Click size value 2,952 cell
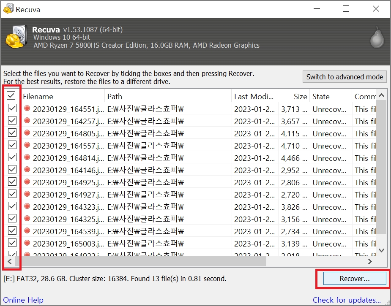This screenshot has width=391, height=306. [294, 170]
